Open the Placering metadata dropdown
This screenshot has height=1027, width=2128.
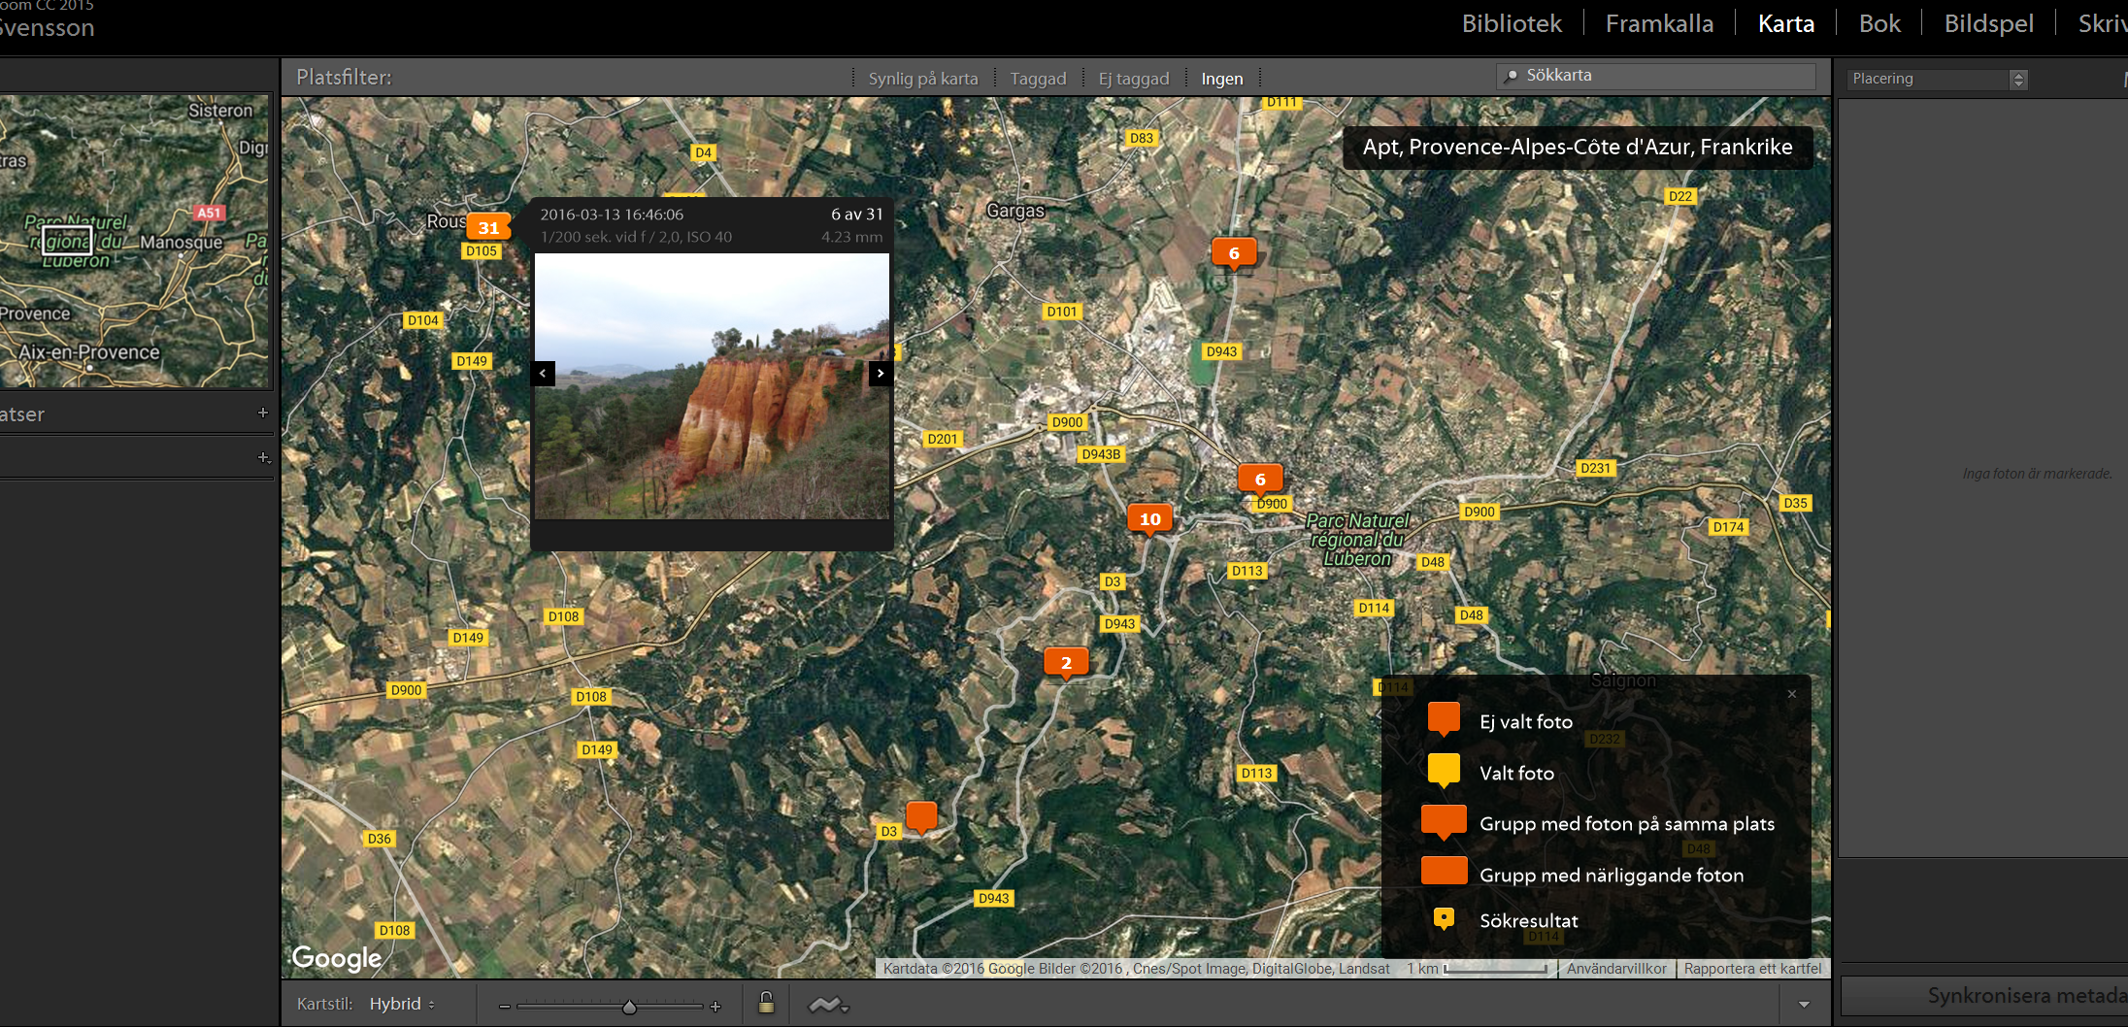coord(1937,79)
